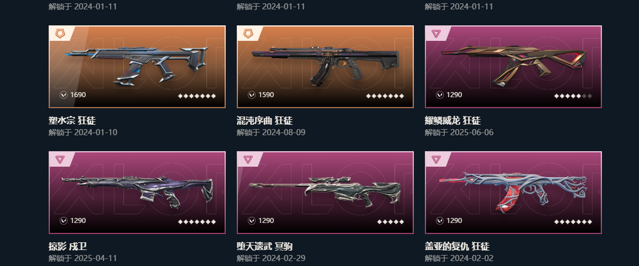Viewport: 639px width, 266px height.
Task: Open the 盖亚的复仇 狂徒 red rifle image
Action: click(514, 192)
